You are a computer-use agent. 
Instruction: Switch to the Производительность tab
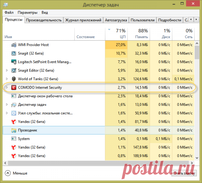click(x=44, y=20)
